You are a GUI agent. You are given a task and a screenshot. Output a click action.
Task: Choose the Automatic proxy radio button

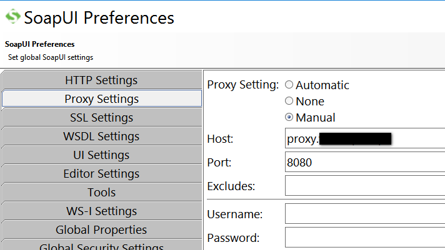click(x=289, y=85)
